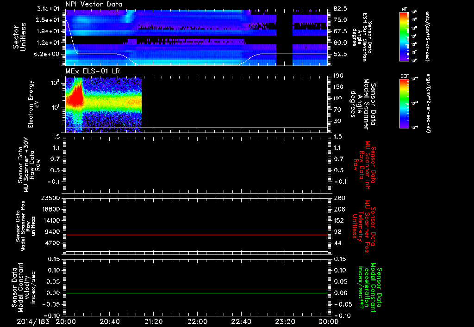
Task: Click the 206 telemetry tick value
Action: (339, 209)
